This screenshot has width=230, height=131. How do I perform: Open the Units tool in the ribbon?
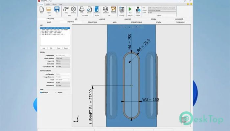pos(66,9)
